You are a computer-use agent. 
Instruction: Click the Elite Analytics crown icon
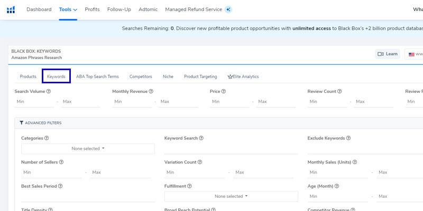pyautogui.click(x=230, y=76)
